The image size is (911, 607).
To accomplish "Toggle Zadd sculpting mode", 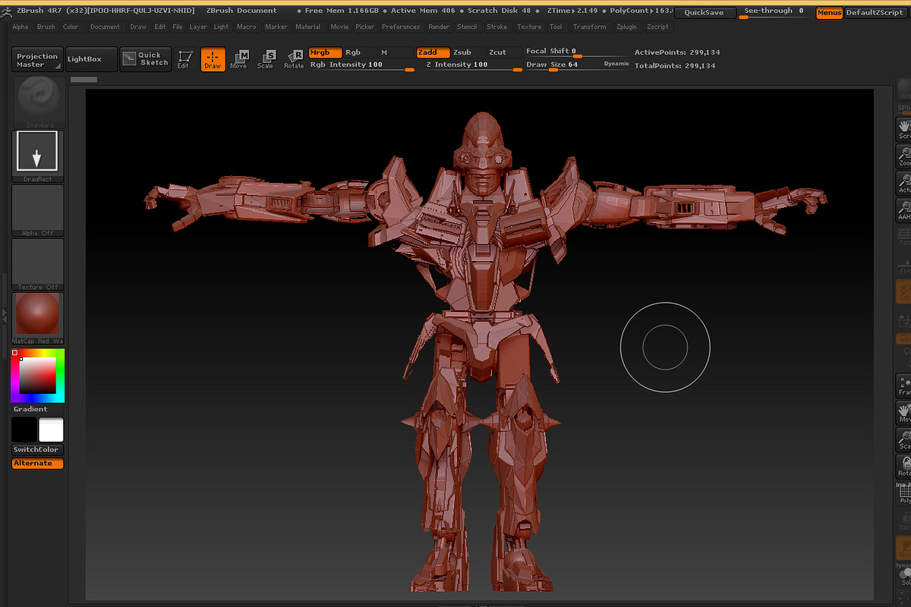I will pos(432,52).
